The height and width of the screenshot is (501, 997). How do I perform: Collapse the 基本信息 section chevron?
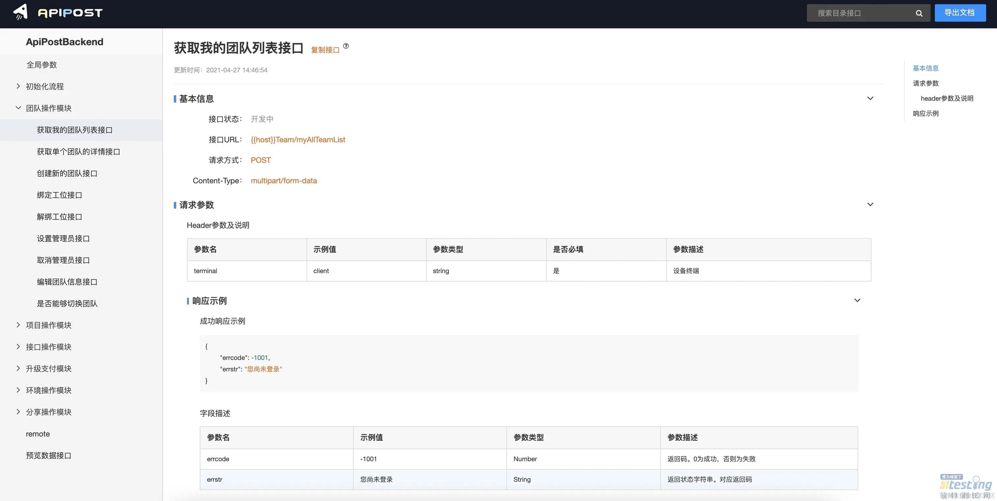pyautogui.click(x=870, y=98)
